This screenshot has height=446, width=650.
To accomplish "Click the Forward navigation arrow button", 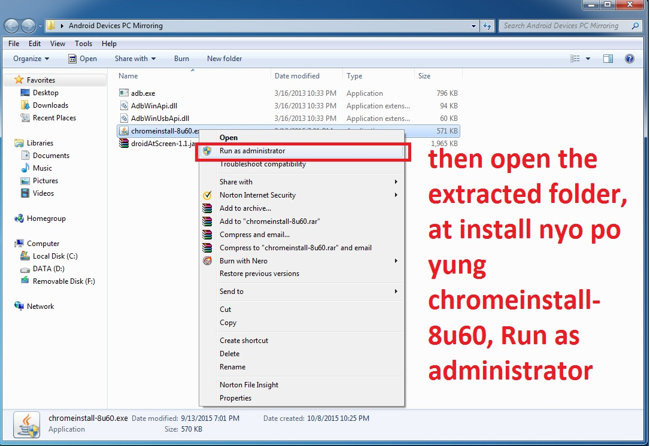I will [x=28, y=26].
